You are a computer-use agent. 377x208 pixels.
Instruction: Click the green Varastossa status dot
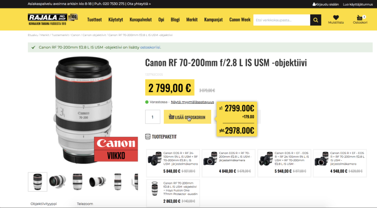147,102
